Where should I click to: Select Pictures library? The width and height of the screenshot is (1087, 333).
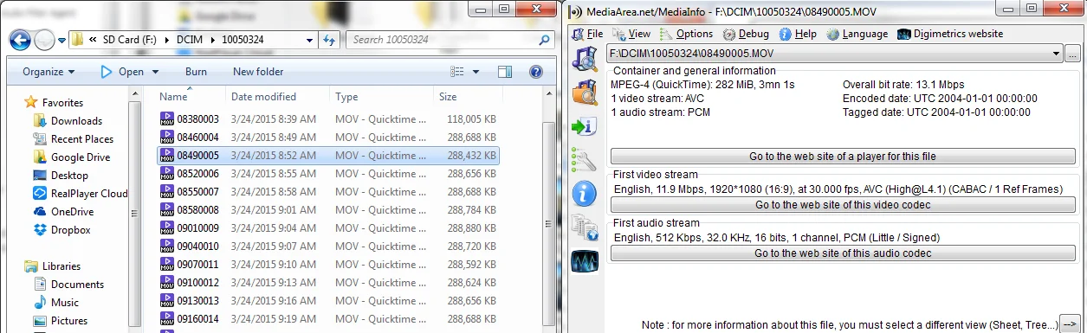point(69,321)
